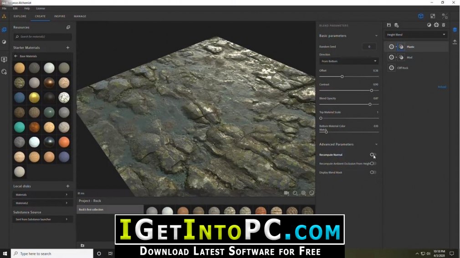Add a new local disk
The width and height of the screenshot is (460, 258).
pyautogui.click(x=68, y=186)
